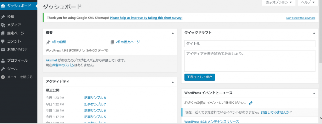Click the user icon beside プロフィール
Image resolution: width=322 pixels, height=124 pixels.
coord(3,60)
